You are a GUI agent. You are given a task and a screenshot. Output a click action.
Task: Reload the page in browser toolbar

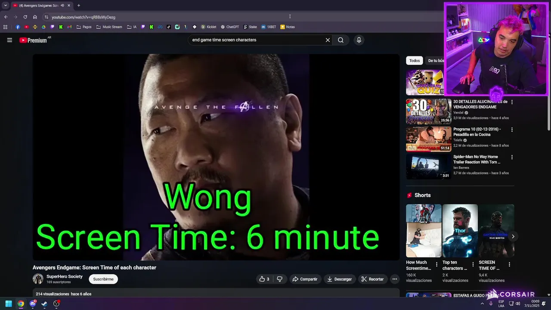point(25,17)
